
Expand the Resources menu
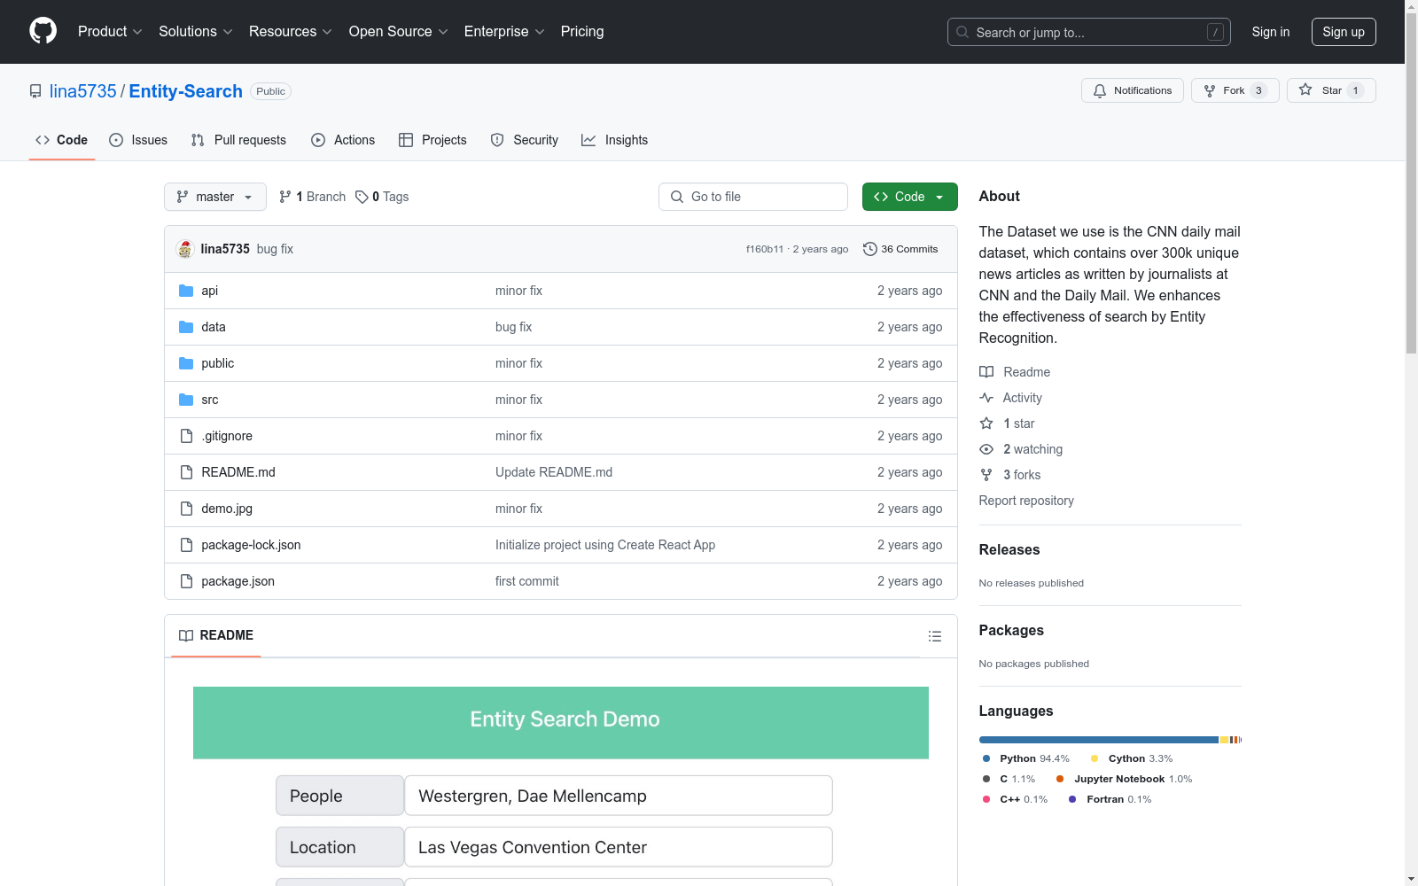291,31
